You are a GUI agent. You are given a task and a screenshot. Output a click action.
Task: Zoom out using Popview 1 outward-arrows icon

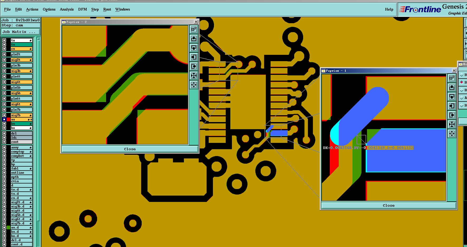pos(452,133)
